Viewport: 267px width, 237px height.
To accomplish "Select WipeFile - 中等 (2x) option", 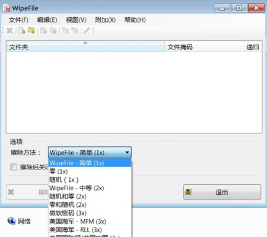I will coord(90,188).
